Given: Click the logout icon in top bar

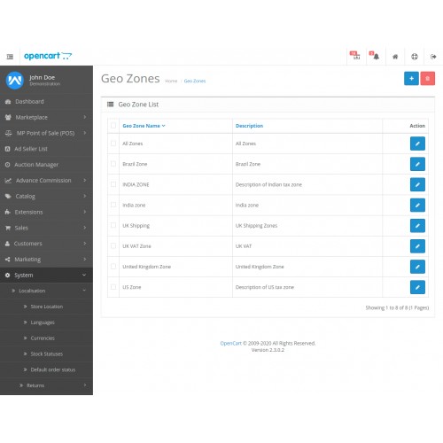Looking at the screenshot, I should point(433,57).
